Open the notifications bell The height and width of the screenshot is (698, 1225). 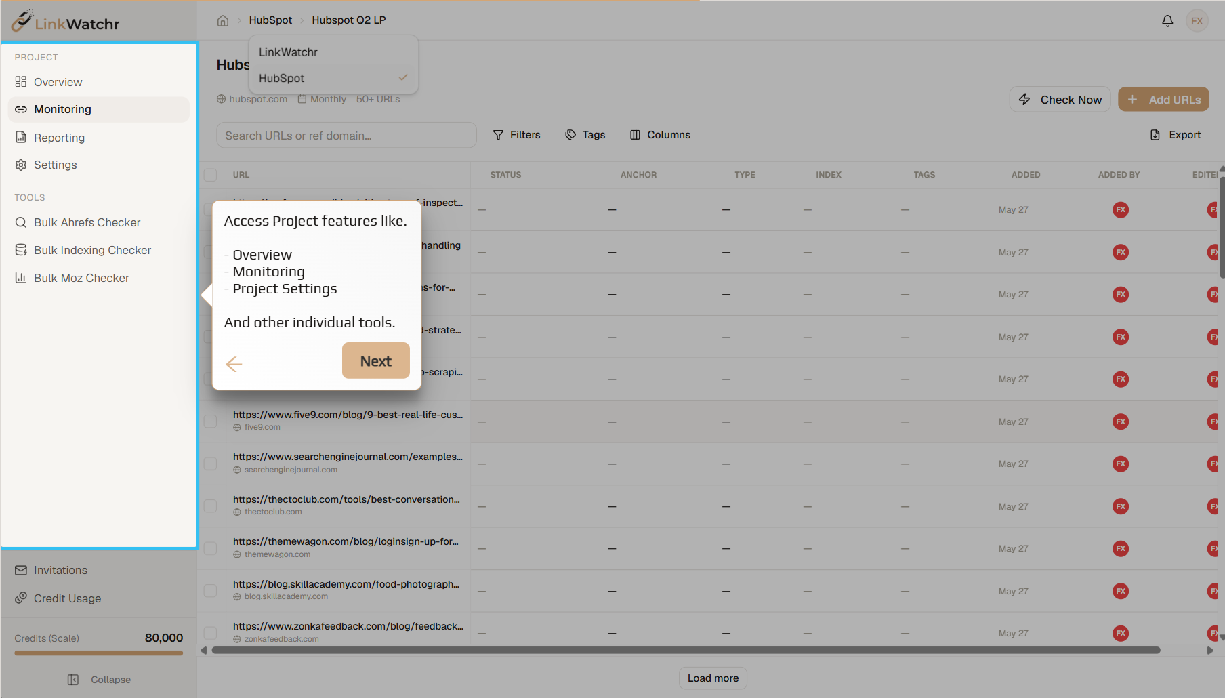click(x=1167, y=21)
